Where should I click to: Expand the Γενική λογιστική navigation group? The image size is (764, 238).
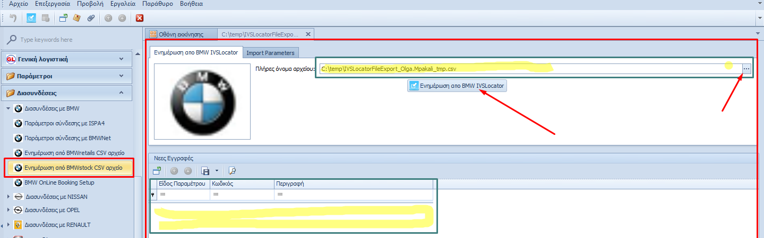coord(121,59)
